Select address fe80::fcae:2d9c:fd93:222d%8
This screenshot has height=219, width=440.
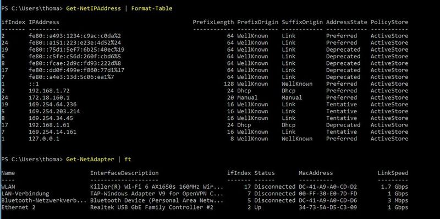coord(75,63)
